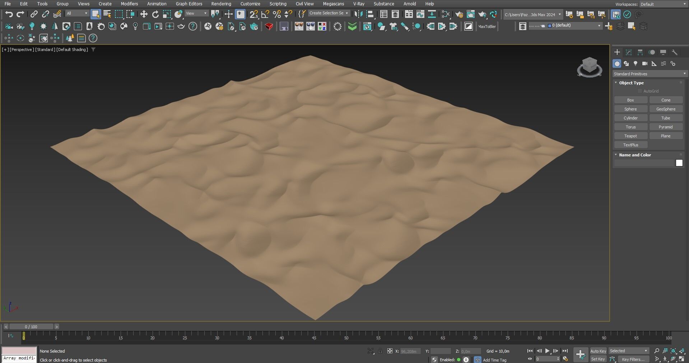Open the Megascans menu
The height and width of the screenshot is (363, 689).
(333, 4)
